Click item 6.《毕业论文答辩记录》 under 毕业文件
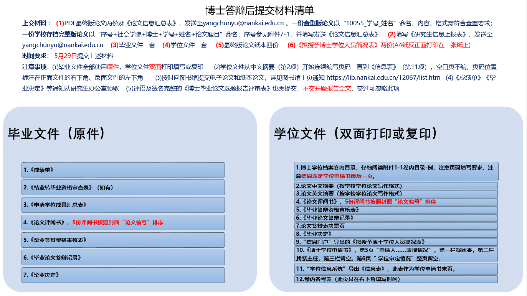 tap(123, 258)
